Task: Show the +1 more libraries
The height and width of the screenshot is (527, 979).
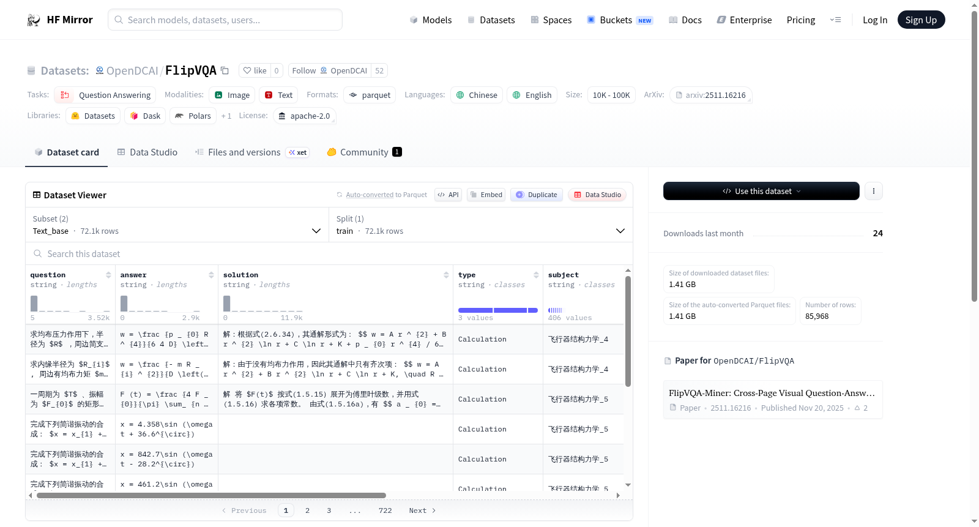Action: [x=226, y=116]
